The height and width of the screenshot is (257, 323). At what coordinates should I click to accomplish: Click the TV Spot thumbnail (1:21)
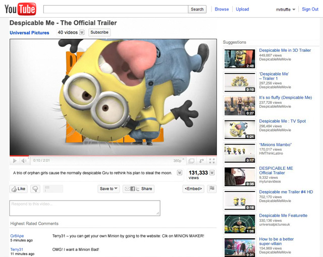[x=240, y=130]
